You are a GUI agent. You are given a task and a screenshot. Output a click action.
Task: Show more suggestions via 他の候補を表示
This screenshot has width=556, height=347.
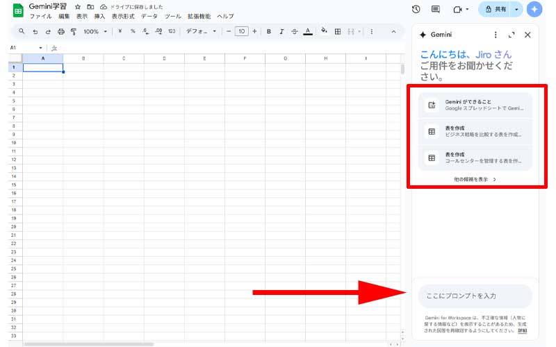[x=475, y=180]
